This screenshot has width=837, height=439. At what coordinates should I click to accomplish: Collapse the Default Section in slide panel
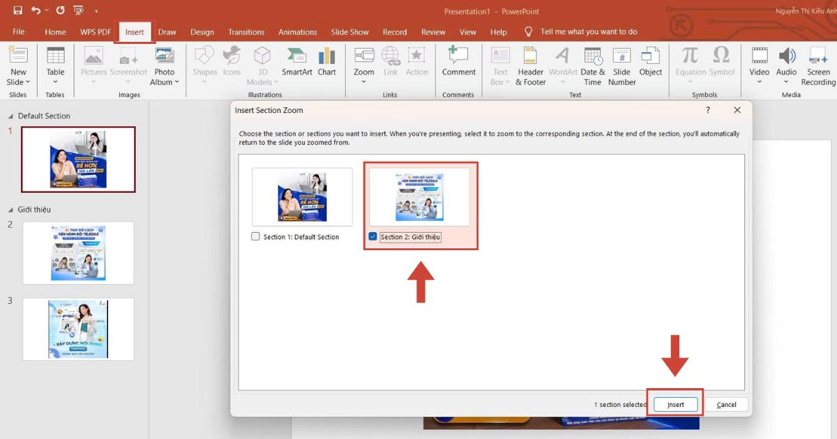11,116
